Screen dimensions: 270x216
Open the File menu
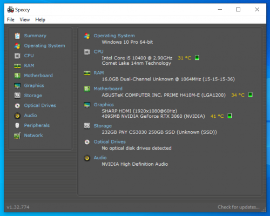tap(11, 19)
